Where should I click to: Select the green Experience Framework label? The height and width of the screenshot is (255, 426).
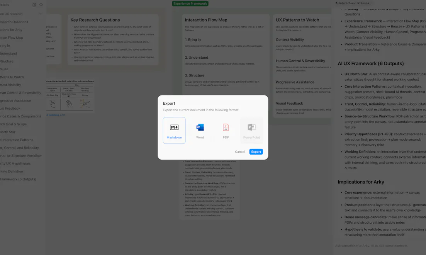click(190, 3)
